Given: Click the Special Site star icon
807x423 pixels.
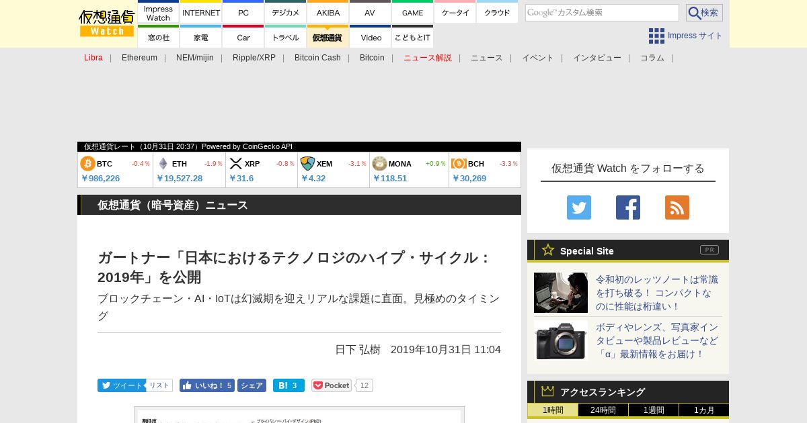Looking at the screenshot, I should pyautogui.click(x=548, y=250).
